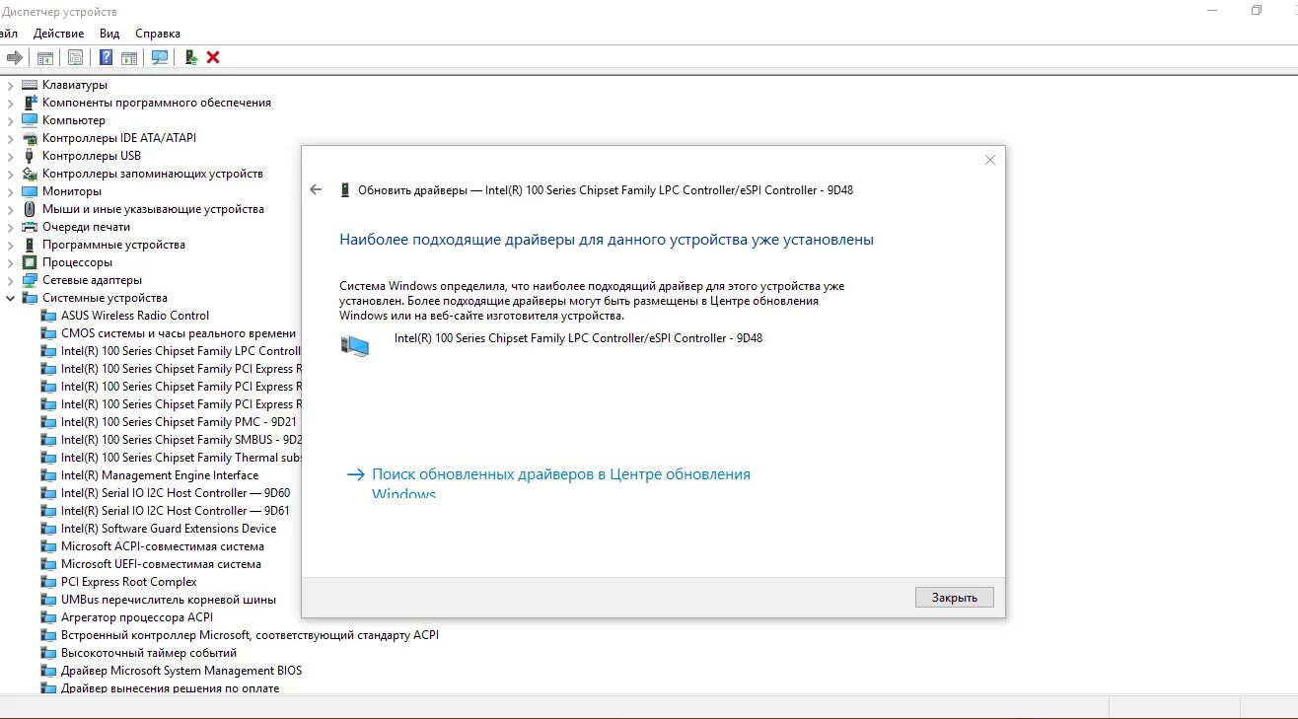The image size is (1298, 719).
Task: Click the icon of Intel(R) Software Guard Extensions Device
Action: [48, 529]
